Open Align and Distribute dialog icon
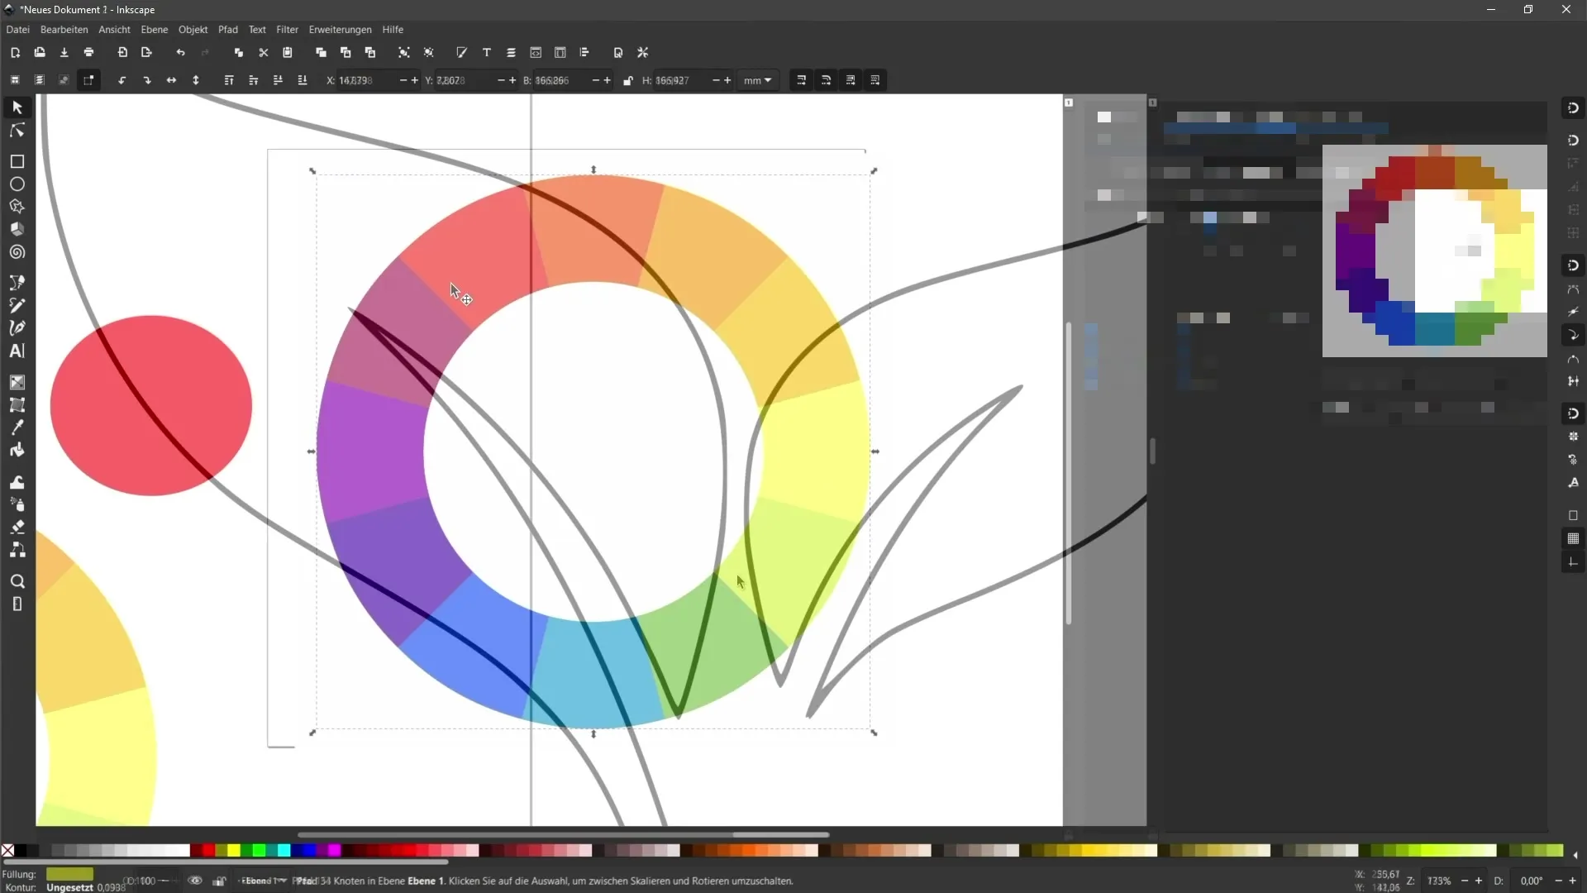The width and height of the screenshot is (1587, 893). coord(585,53)
